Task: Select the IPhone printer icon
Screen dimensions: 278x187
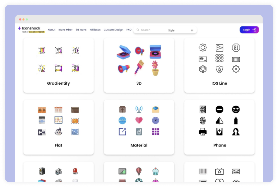Action: point(203,131)
